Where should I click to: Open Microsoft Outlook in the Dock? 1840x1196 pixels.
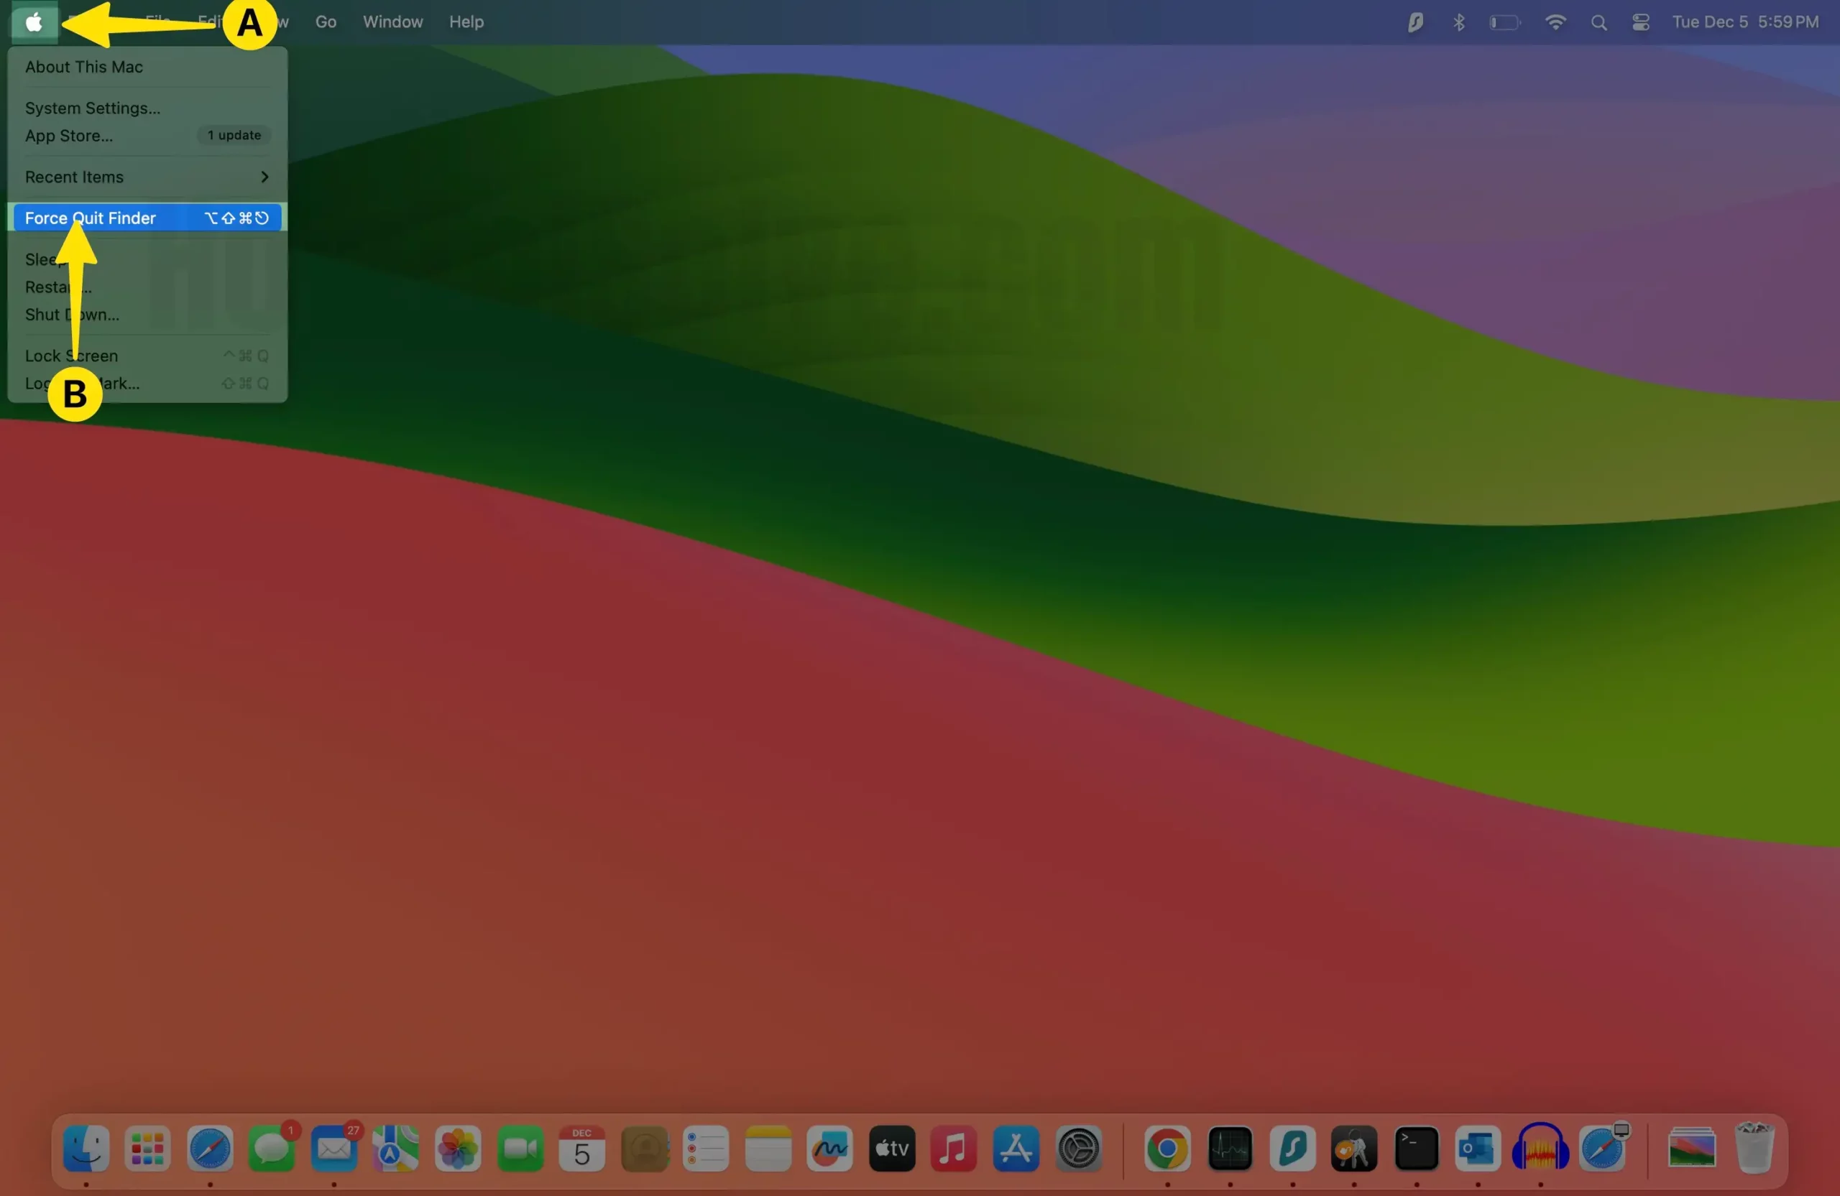(1478, 1149)
